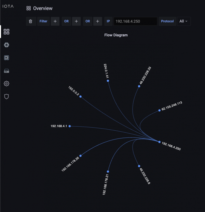The height and width of the screenshot is (212, 205).
Task: Select the 192.168.4.250 node in diagram
Action: click(159, 142)
